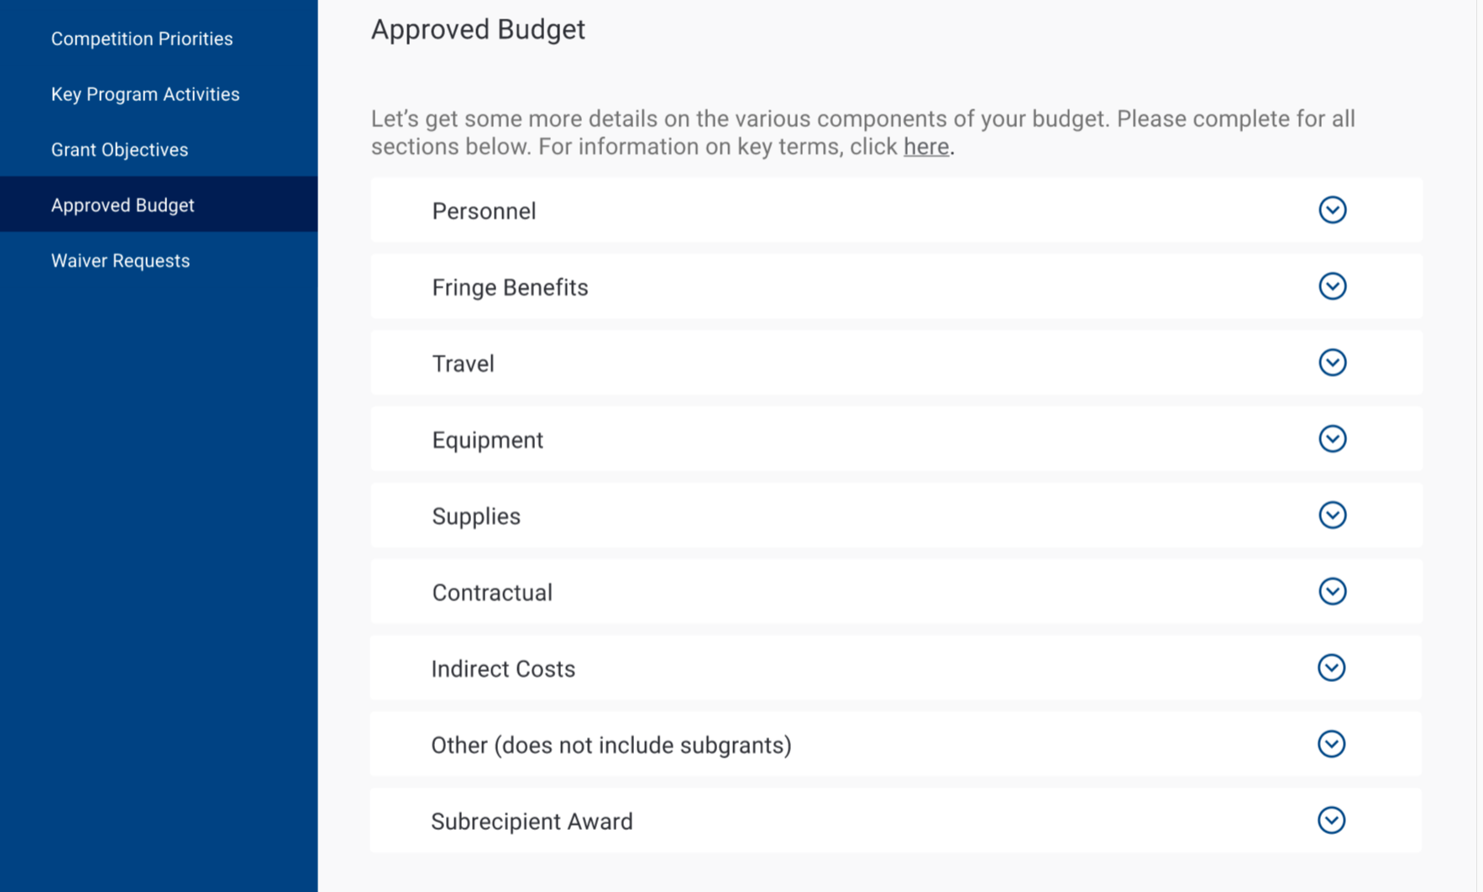Image resolution: width=1483 pixels, height=892 pixels.
Task: Click the Subrecipient Award circle-chevron icon
Action: pyautogui.click(x=1331, y=821)
